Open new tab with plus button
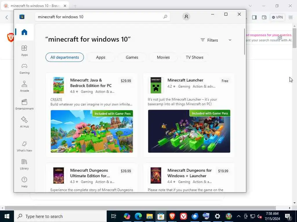The image size is (297, 222). pos(75,6)
